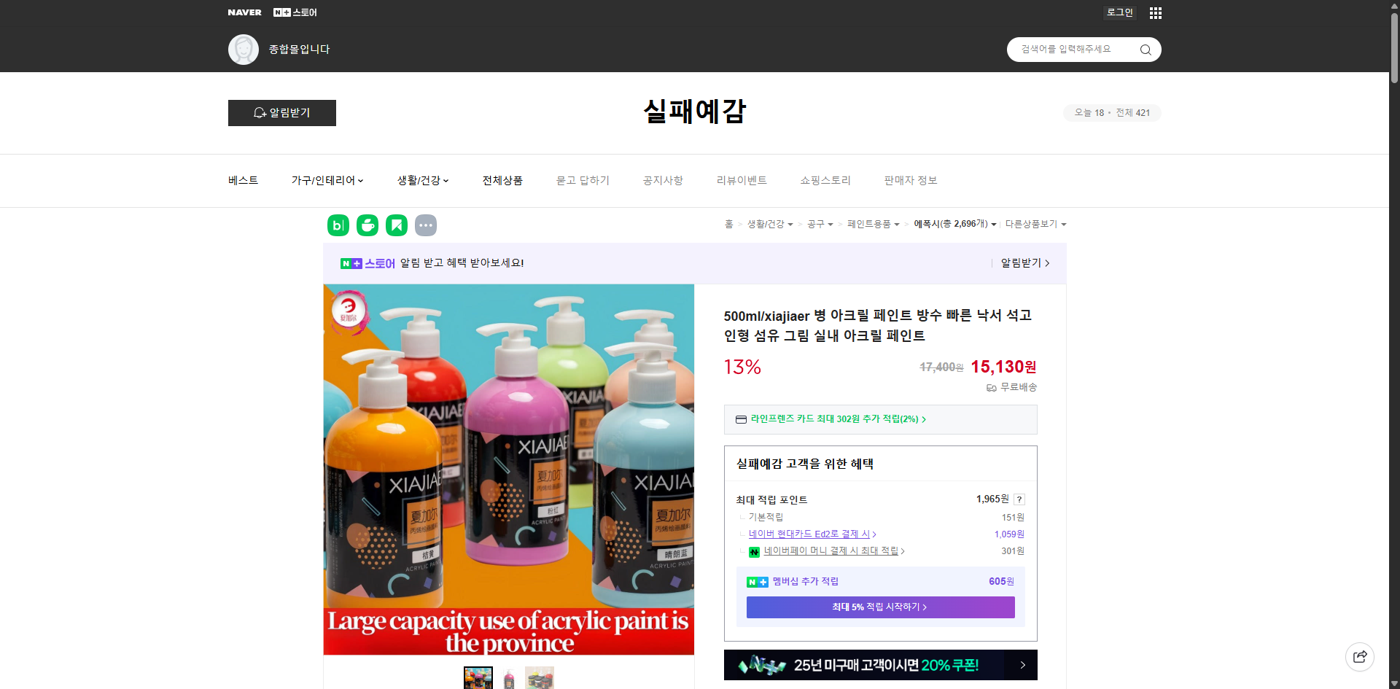
Task: Click the store profile avatar image
Action: click(243, 49)
